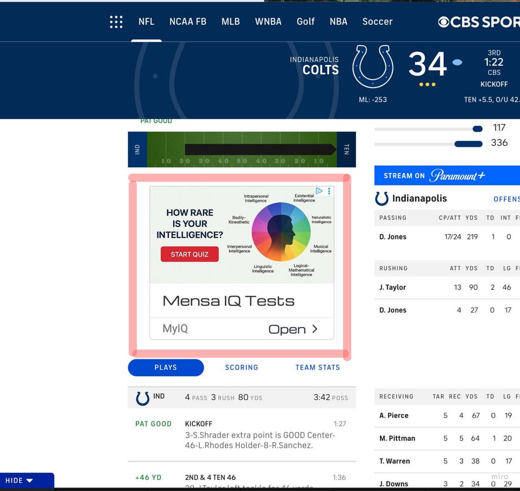Click the 336 stat comparison bar
Viewport: 520px width, 491px height.
[428, 144]
